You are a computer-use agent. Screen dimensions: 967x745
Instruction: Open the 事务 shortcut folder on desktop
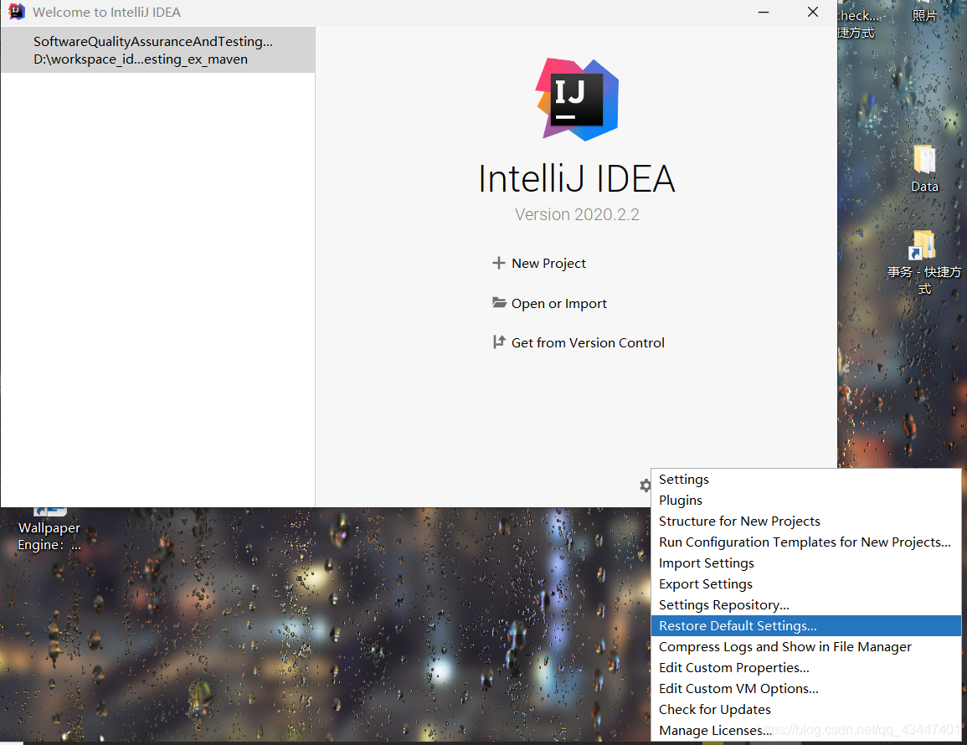[923, 262]
